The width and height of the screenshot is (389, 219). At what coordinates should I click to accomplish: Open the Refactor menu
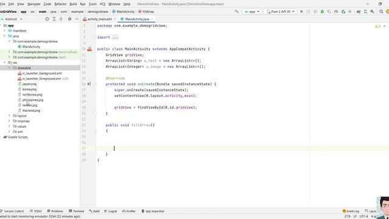click(x=60, y=4)
